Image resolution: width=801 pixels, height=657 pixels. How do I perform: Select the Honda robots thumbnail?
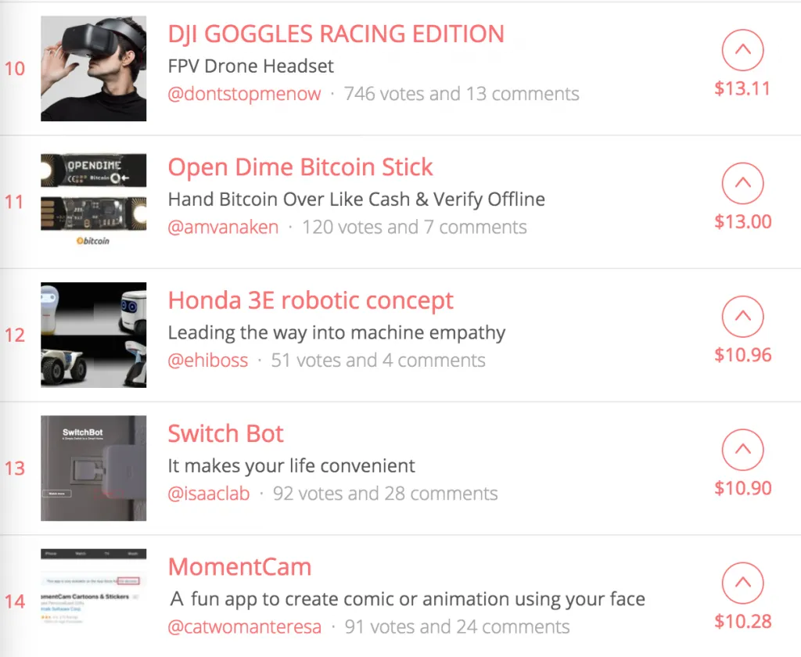[x=94, y=335]
